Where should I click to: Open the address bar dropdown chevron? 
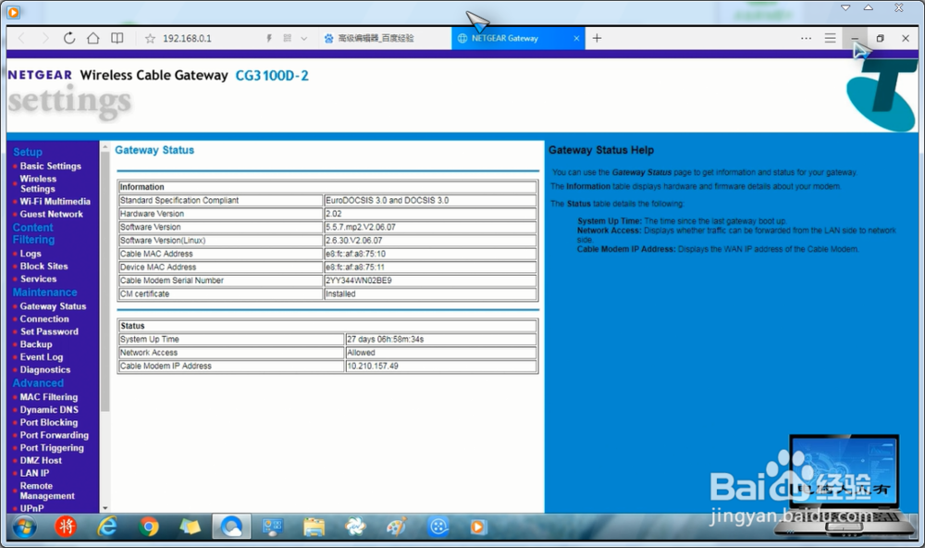pos(303,38)
